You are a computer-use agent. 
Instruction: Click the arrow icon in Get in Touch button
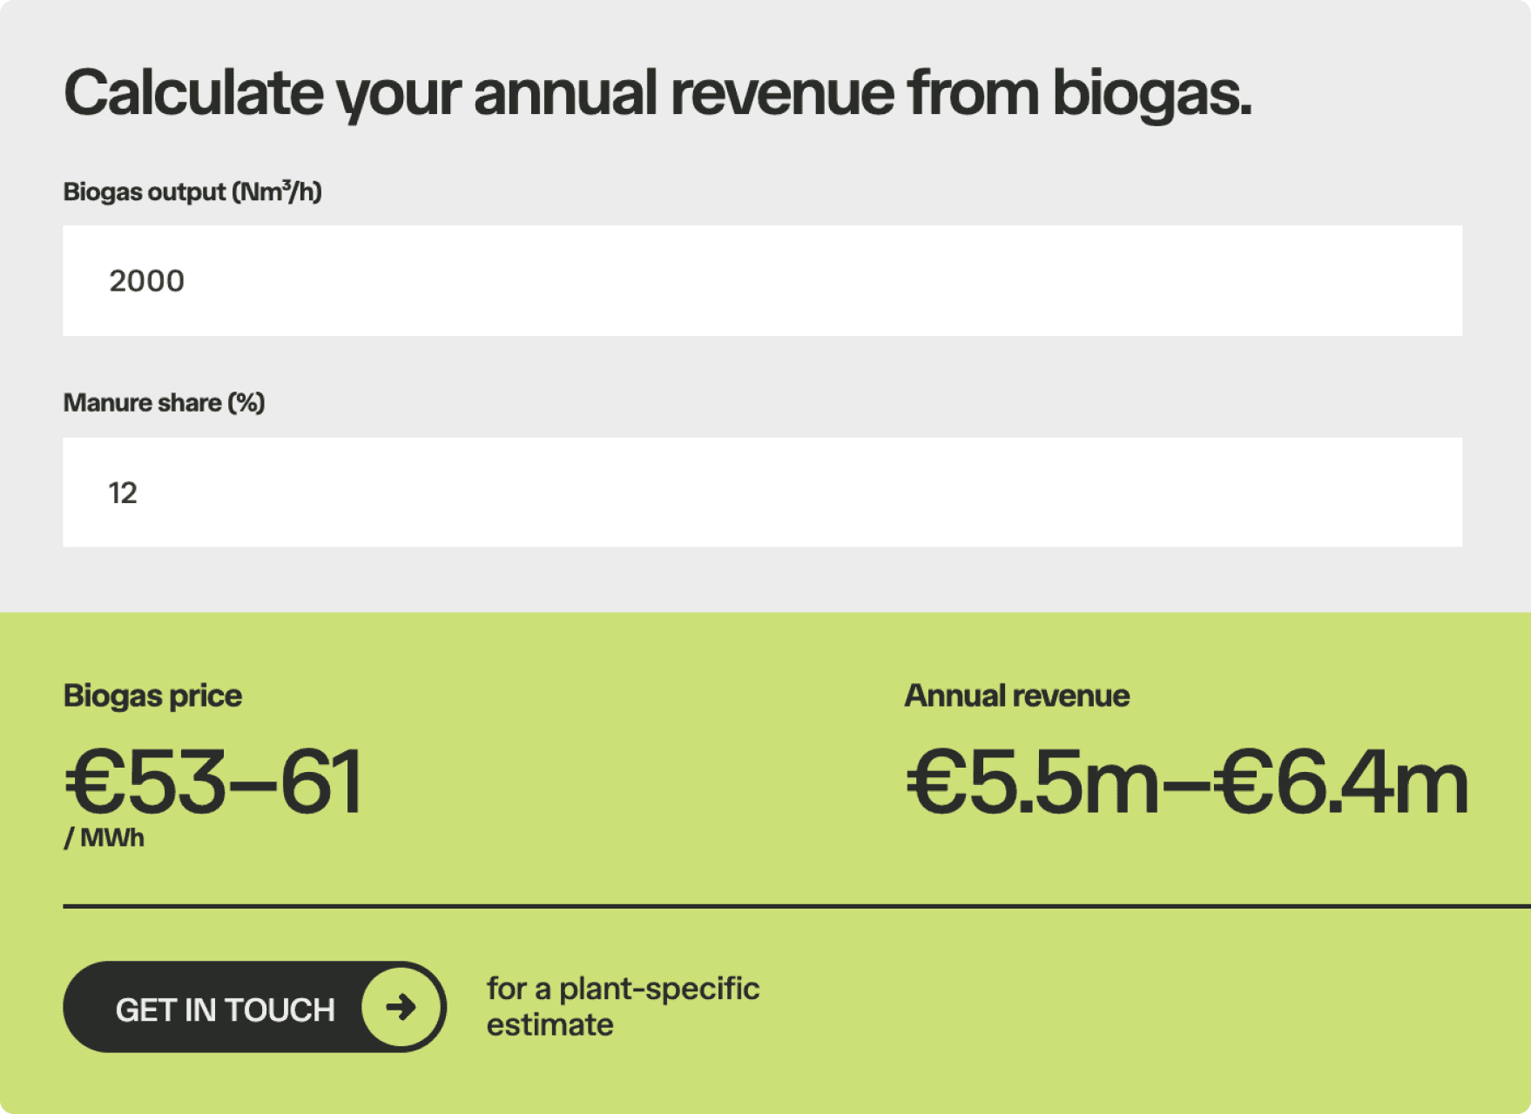coord(401,1007)
